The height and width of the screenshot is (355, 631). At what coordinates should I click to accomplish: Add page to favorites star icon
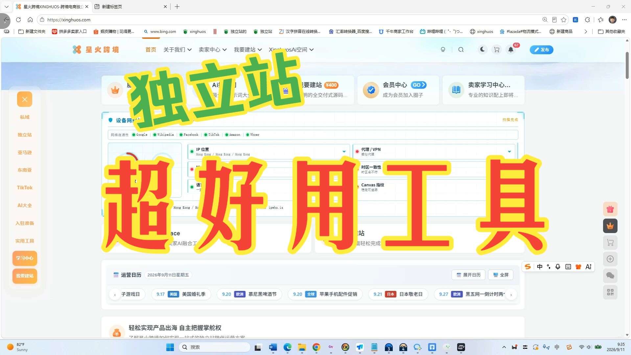click(564, 20)
